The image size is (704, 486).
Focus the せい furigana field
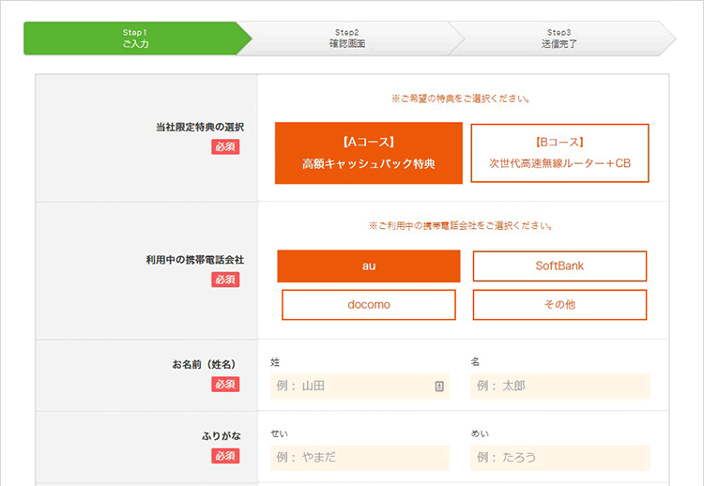360,457
